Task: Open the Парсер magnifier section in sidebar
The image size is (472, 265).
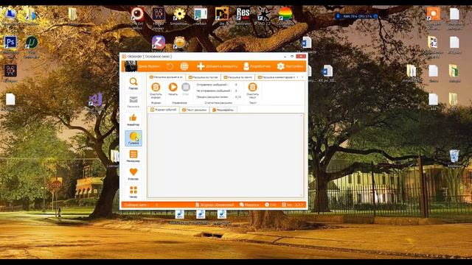Action: 133,83
